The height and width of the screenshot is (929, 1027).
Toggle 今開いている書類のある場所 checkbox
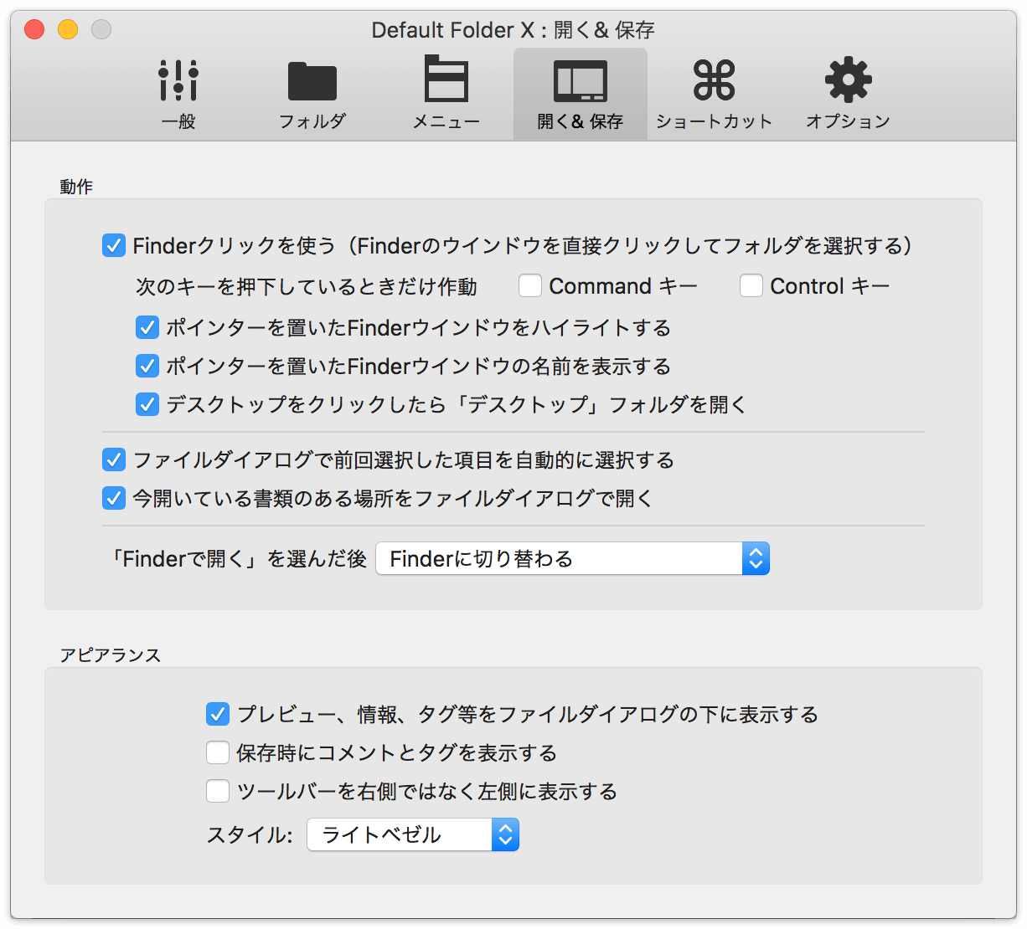point(114,498)
